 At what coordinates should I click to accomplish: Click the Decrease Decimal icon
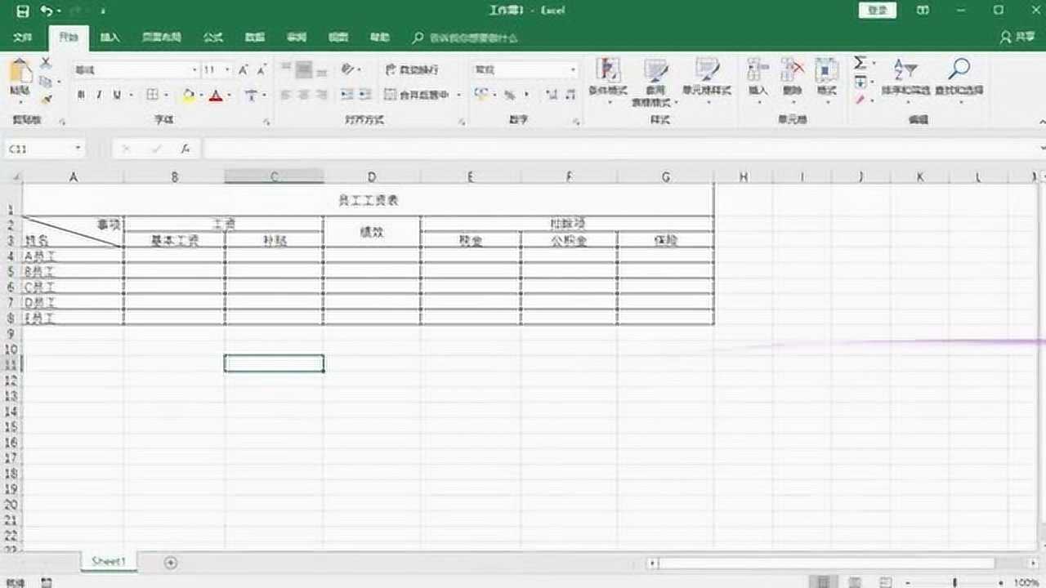tap(570, 96)
